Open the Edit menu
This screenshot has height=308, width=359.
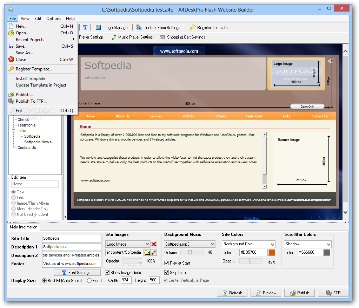[38, 19]
